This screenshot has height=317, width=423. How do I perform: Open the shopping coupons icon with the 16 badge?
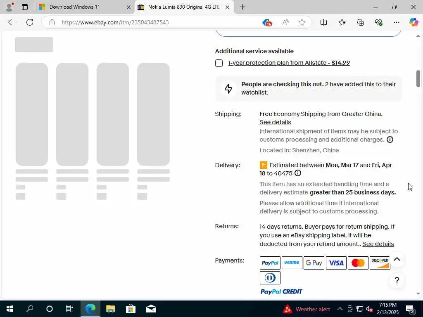[267, 22]
